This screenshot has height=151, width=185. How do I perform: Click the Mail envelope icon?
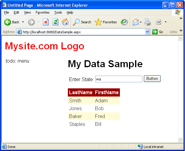[x=135, y=22]
